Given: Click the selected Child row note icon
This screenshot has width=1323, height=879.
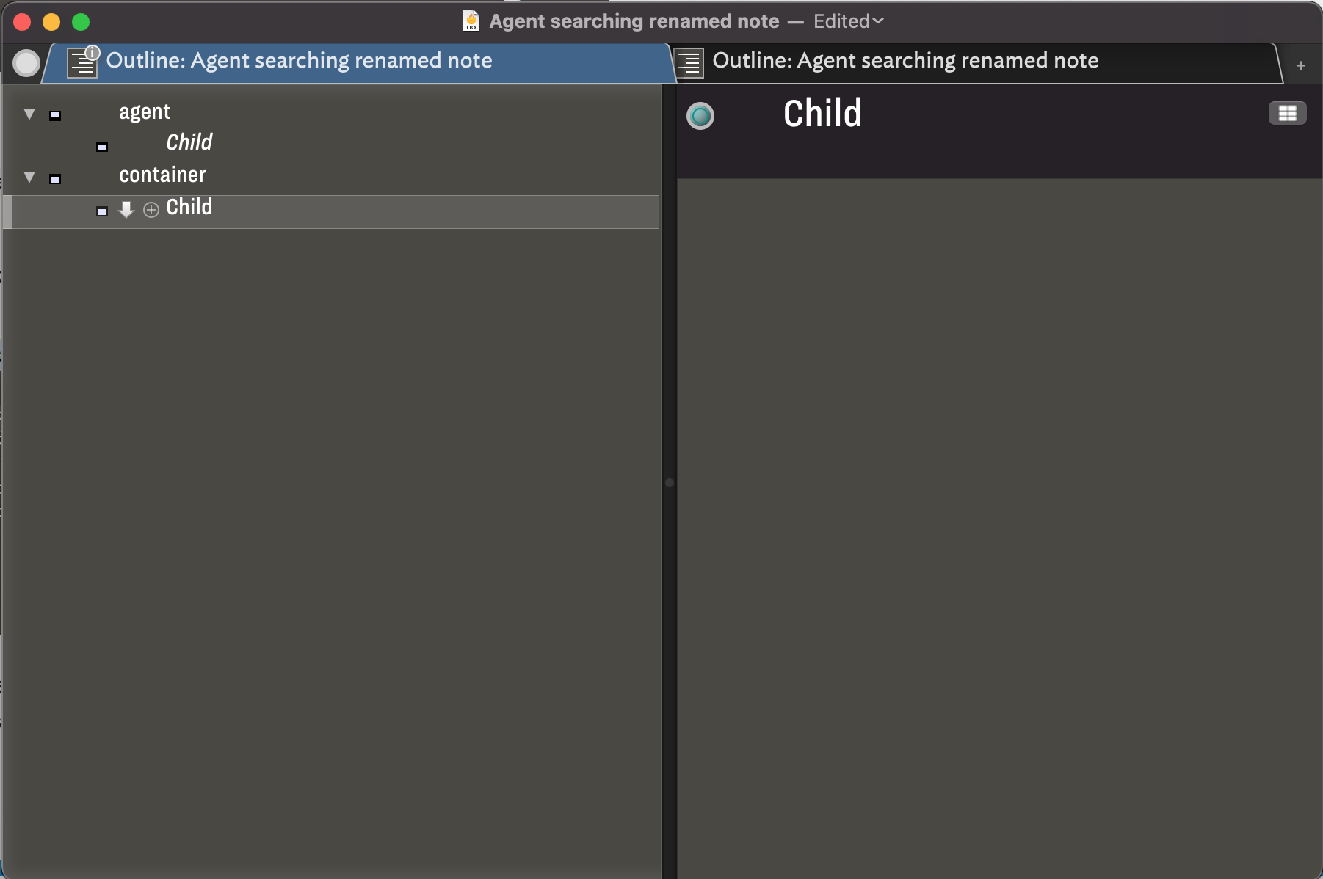Looking at the screenshot, I should pyautogui.click(x=102, y=211).
